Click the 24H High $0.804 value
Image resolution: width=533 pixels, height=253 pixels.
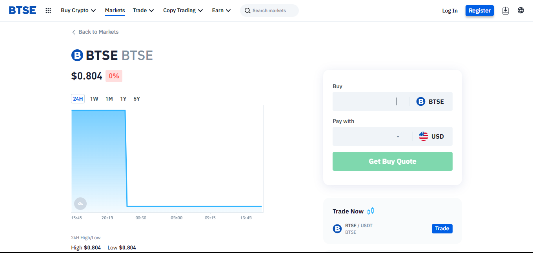click(92, 248)
